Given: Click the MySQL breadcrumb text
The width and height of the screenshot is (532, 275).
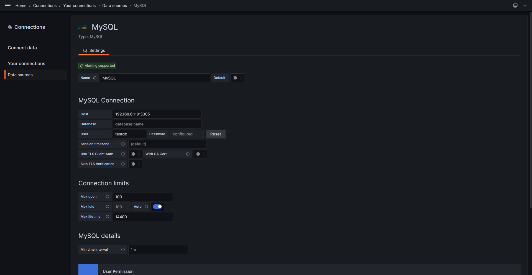Looking at the screenshot, I should 140,6.
